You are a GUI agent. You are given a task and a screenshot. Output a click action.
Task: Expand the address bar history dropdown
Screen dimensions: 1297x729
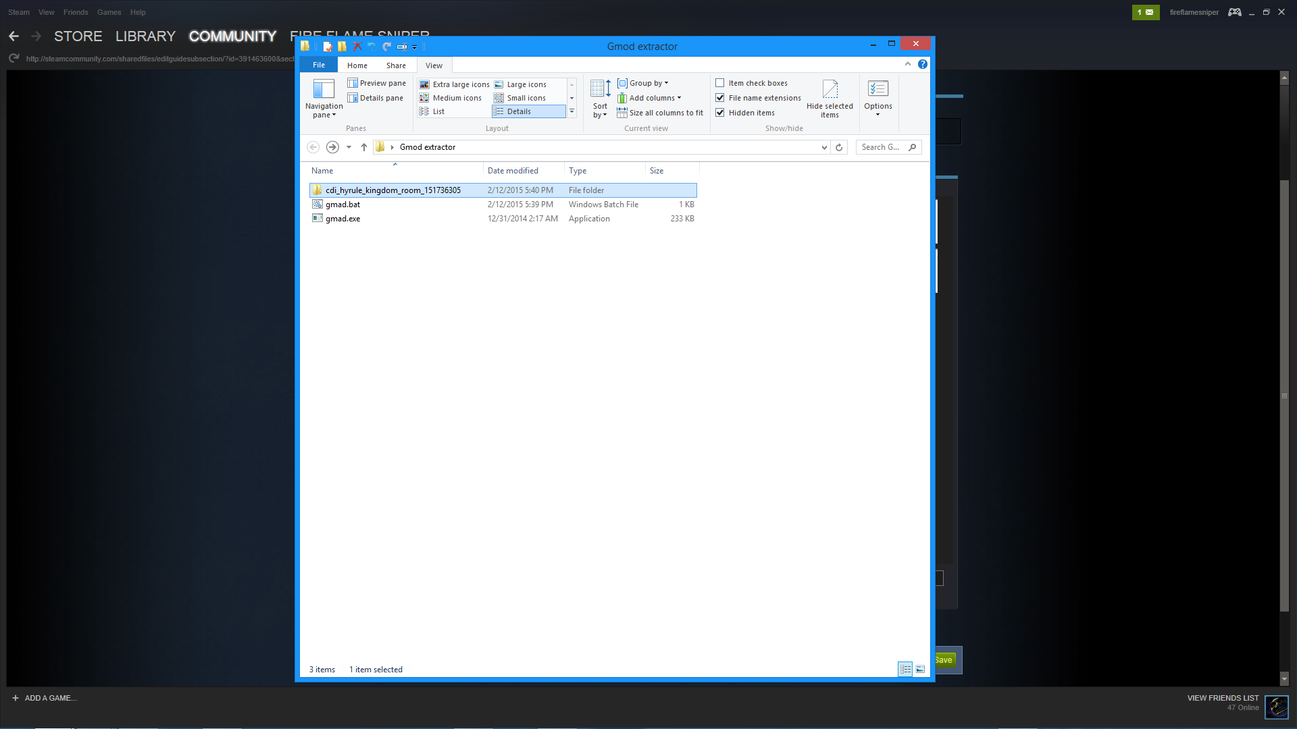(x=824, y=147)
